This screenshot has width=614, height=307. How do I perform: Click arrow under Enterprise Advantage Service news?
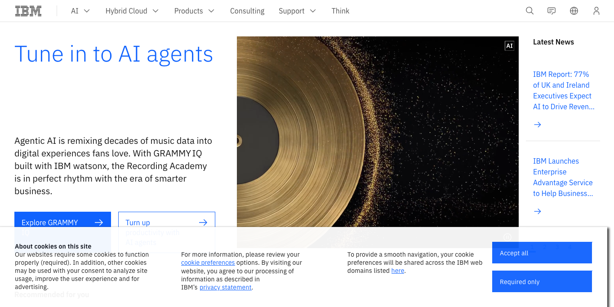[x=538, y=211]
